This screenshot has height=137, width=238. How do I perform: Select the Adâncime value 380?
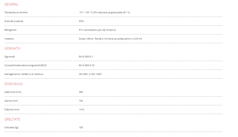pos(81,92)
